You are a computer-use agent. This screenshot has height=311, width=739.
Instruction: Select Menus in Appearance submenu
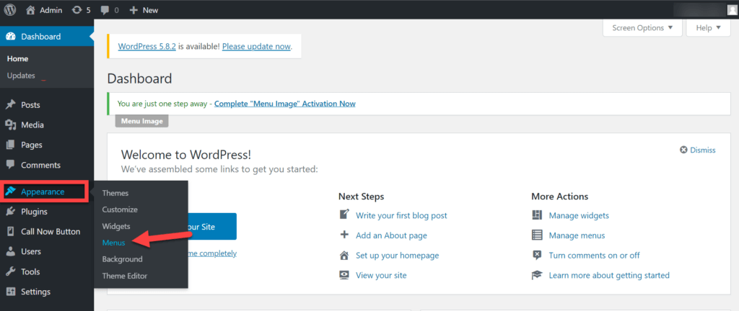(113, 243)
